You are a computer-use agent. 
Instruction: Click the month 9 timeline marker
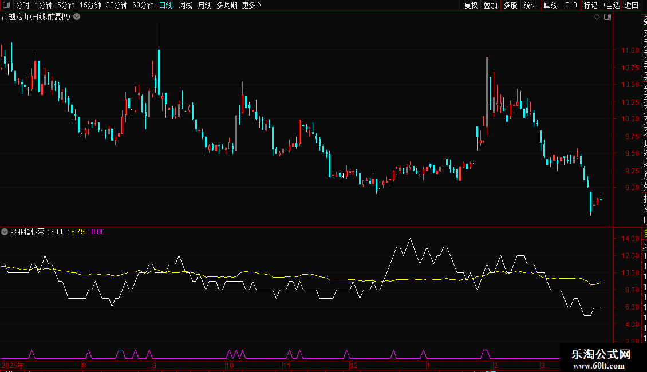tap(155, 365)
